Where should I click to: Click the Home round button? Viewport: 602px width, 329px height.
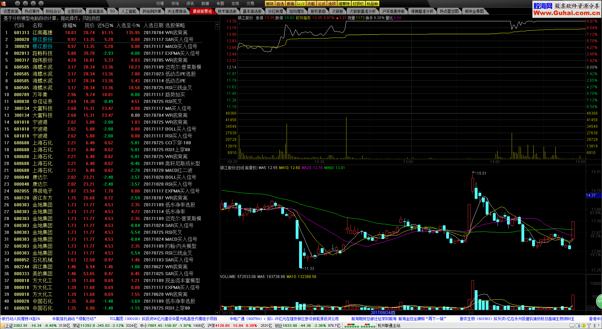18,3
